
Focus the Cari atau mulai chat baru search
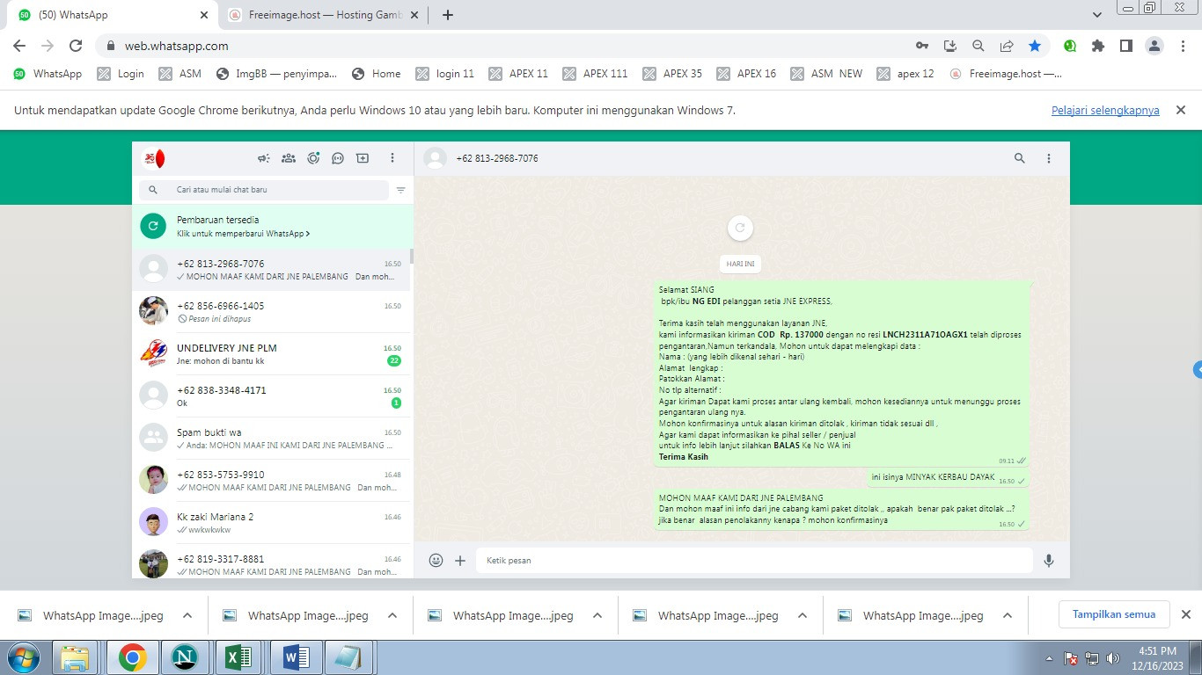(264, 190)
